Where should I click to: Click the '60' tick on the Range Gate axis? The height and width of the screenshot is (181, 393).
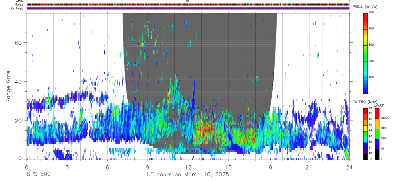[18, 43]
